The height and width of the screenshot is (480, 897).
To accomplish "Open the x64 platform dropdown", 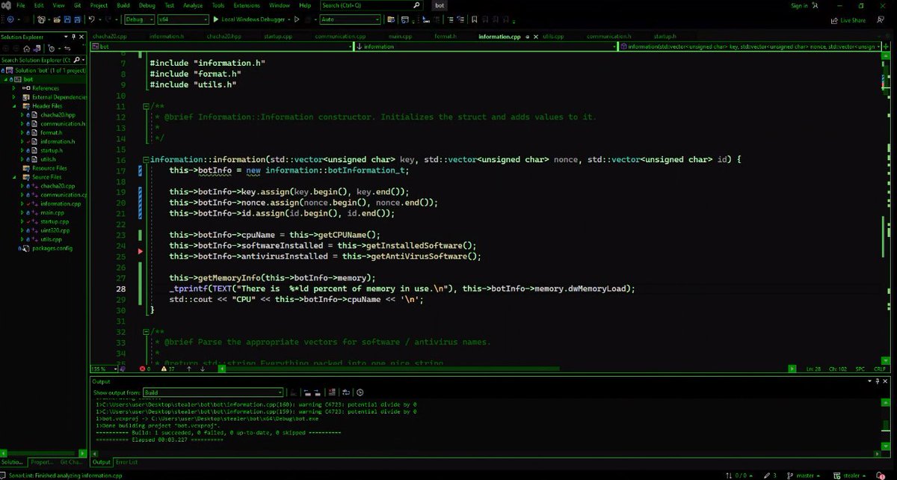I will tap(183, 19).
